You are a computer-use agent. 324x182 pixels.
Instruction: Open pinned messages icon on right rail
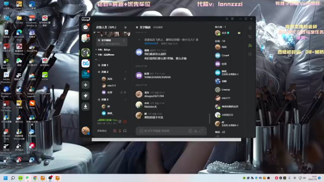pyautogui.click(x=250, y=36)
